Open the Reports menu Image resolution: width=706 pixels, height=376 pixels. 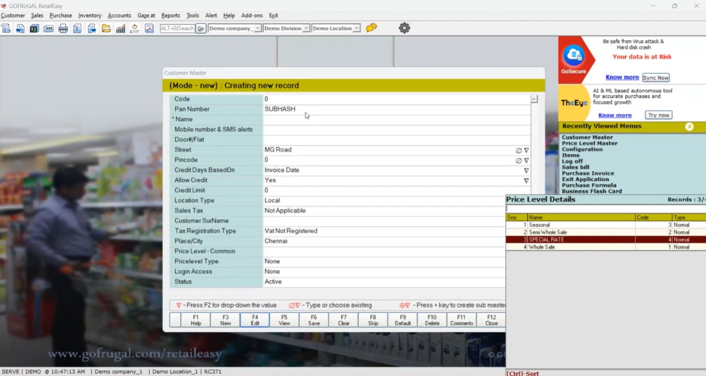(x=171, y=15)
